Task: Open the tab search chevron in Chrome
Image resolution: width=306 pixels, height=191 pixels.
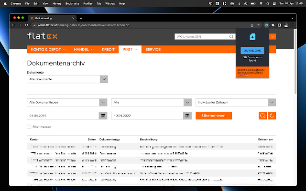Action: point(292,18)
